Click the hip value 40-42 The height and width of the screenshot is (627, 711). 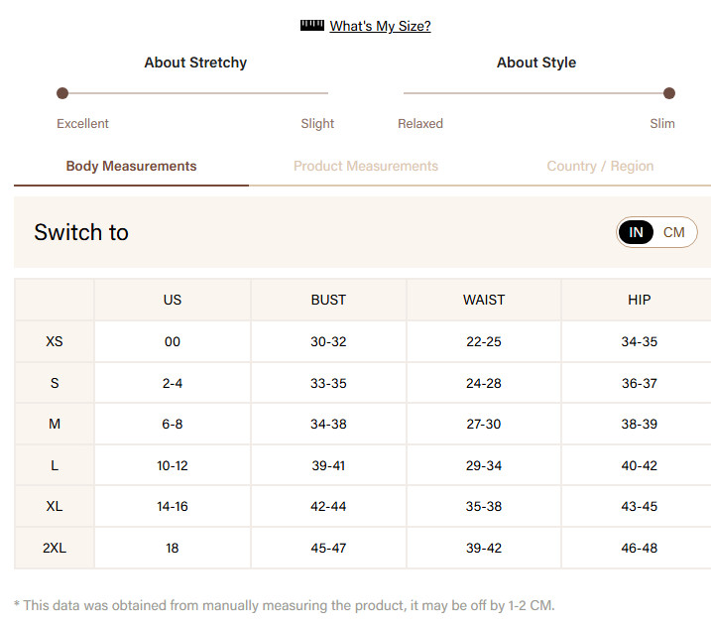click(640, 466)
